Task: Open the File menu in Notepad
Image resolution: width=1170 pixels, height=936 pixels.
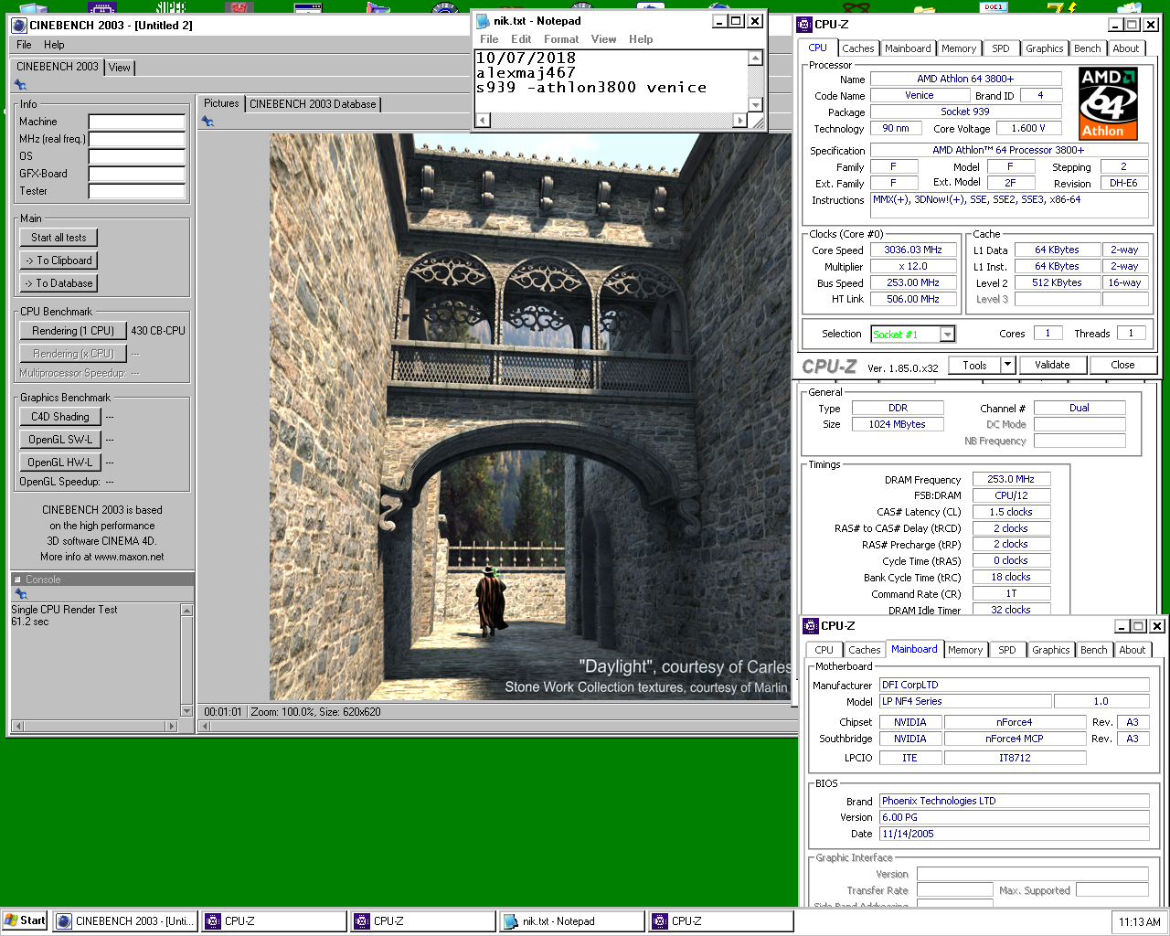Action: pyautogui.click(x=489, y=39)
